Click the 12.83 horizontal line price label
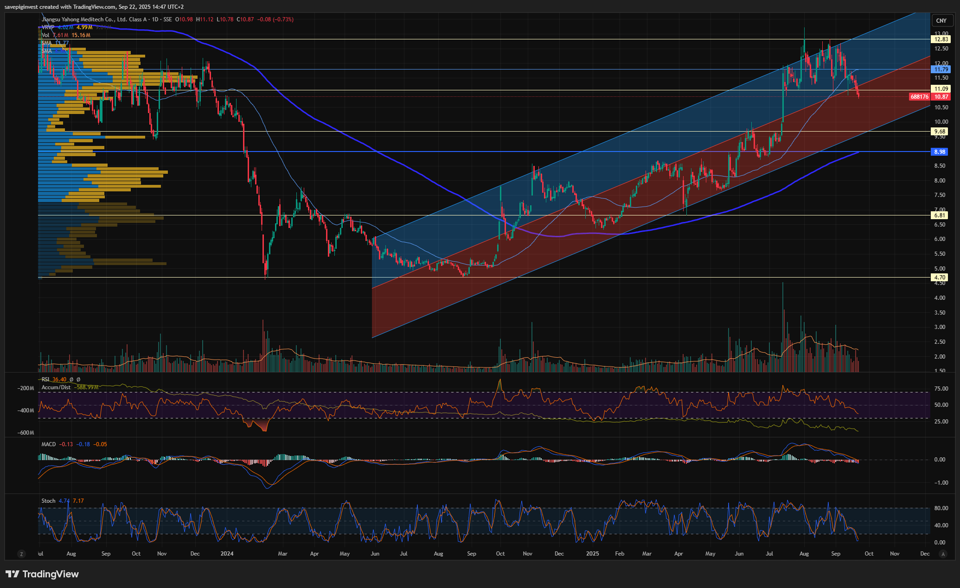The image size is (960, 588). (941, 40)
